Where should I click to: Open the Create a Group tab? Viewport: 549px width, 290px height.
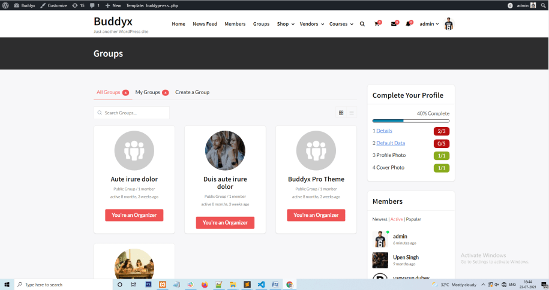click(192, 92)
